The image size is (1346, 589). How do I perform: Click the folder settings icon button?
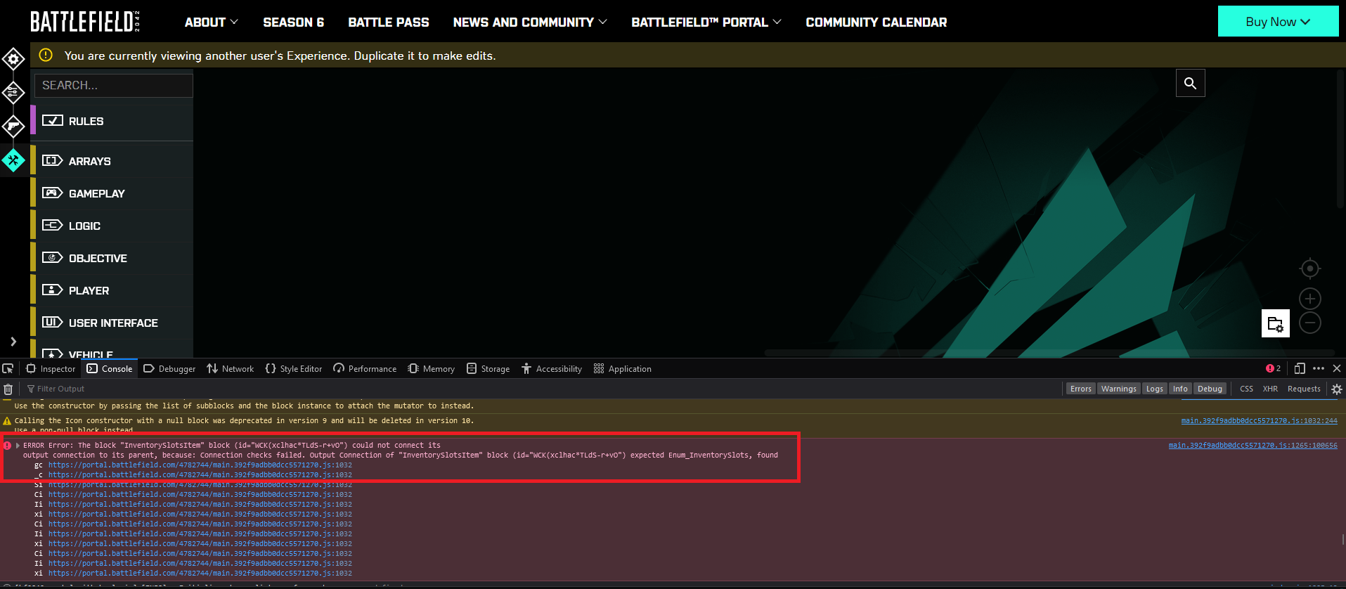pyautogui.click(x=1275, y=324)
